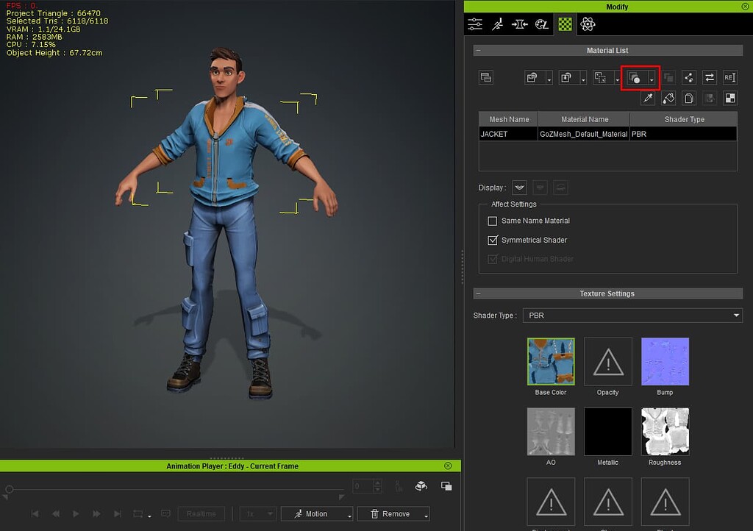The height and width of the screenshot is (531, 753).
Task: Click the stacked-squares-with-sphere material icon
Action: click(635, 78)
